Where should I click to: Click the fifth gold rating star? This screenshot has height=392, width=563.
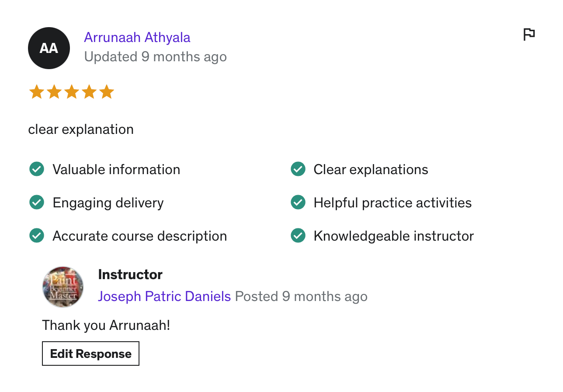106,92
